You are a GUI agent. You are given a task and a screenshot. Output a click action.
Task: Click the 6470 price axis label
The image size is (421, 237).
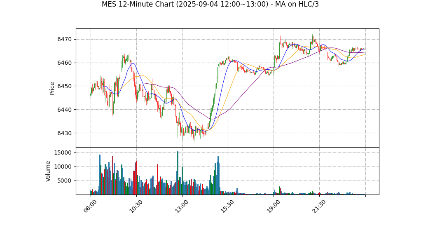(x=64, y=40)
